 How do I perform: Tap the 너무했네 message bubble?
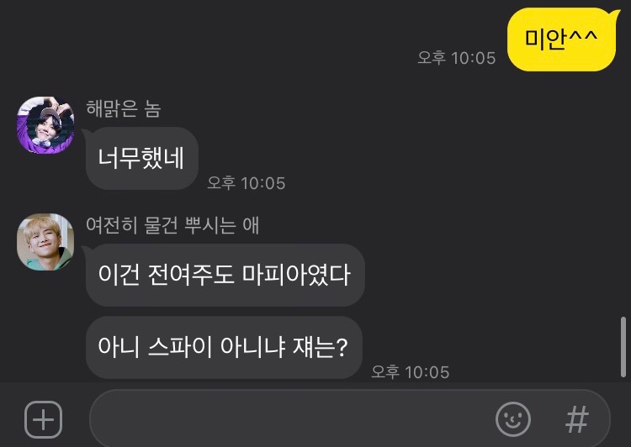(x=141, y=158)
